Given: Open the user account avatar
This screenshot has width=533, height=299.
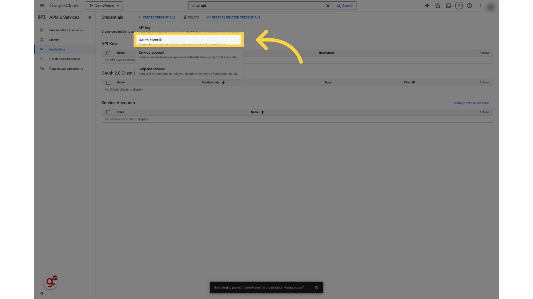Looking at the screenshot, I should 491,7.
